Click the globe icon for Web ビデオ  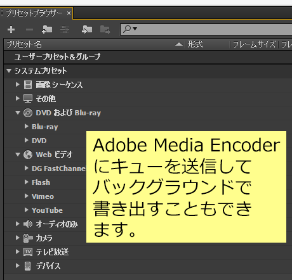point(28,155)
